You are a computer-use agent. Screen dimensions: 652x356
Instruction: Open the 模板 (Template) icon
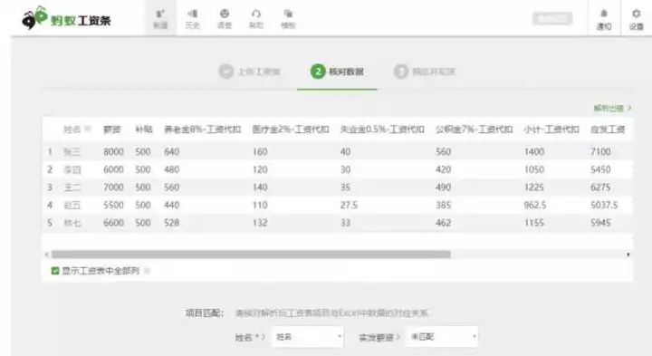(x=288, y=19)
